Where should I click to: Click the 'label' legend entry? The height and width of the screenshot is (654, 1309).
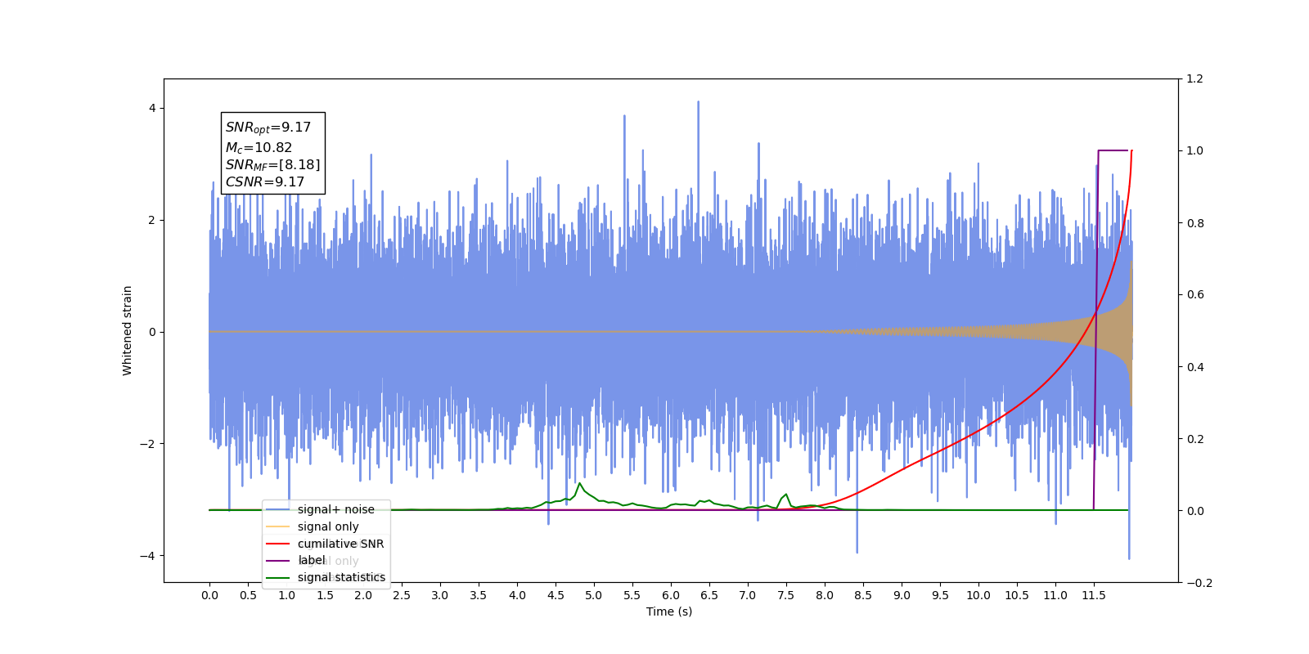point(311,560)
